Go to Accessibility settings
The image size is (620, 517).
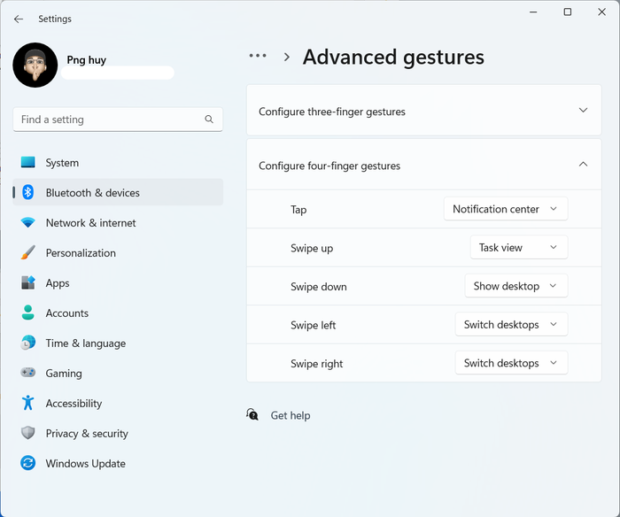click(x=118, y=403)
